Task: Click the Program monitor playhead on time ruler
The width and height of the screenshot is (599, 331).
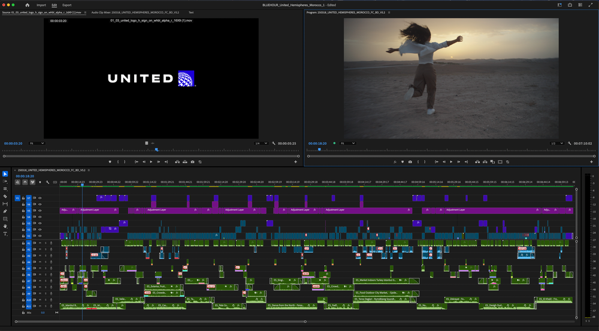Action: point(319,150)
